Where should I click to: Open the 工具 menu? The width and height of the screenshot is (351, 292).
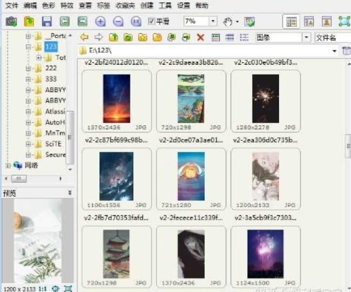click(165, 5)
